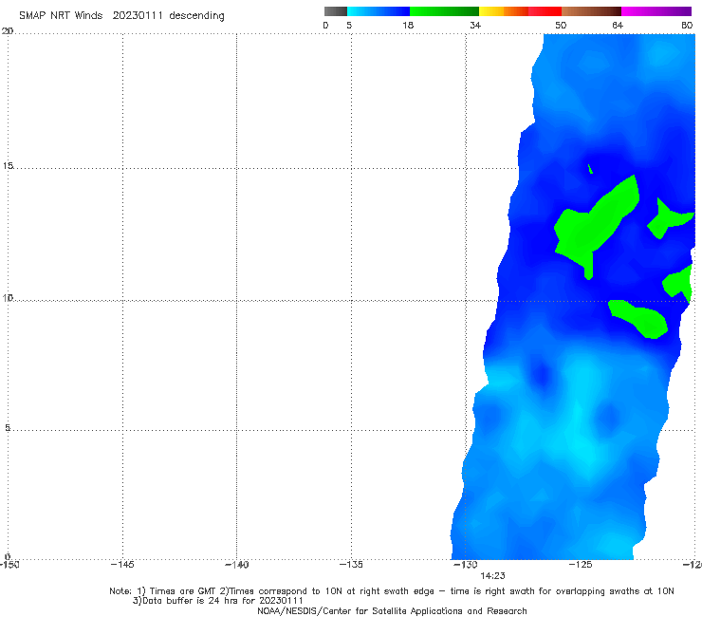
Task: Click the green segment of the color bar
Action: pyautogui.click(x=445, y=11)
